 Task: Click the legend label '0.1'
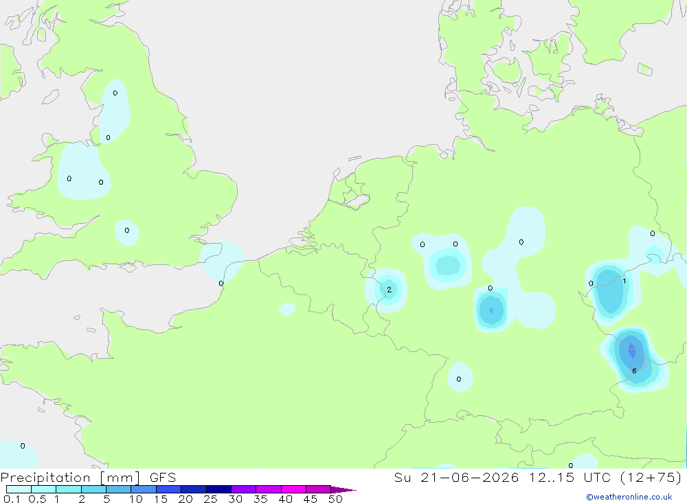pos(12,499)
